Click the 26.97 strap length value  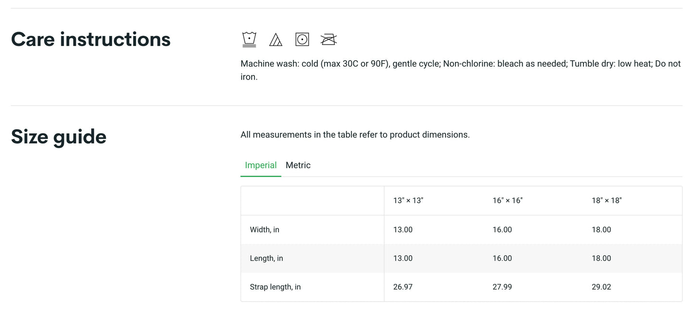[x=403, y=287]
